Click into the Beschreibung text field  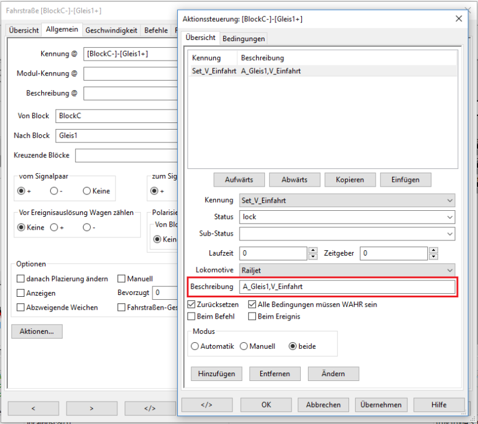[347, 287]
